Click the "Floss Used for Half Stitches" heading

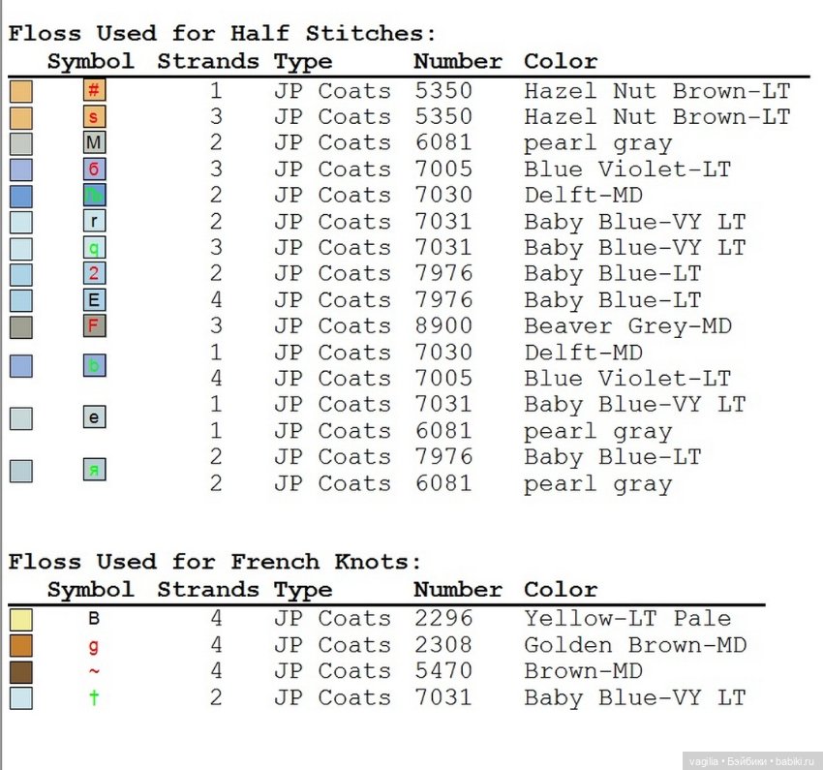[x=222, y=34]
